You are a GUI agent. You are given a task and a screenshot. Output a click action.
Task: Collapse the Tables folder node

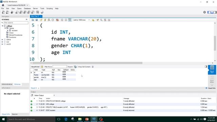5,28
